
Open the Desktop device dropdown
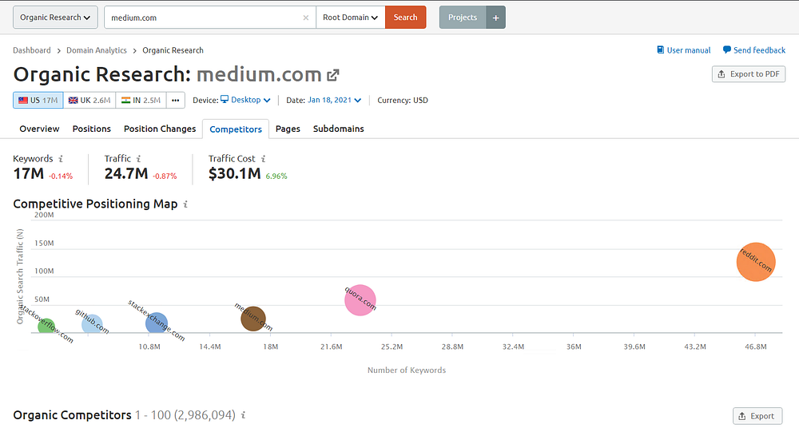pos(245,100)
